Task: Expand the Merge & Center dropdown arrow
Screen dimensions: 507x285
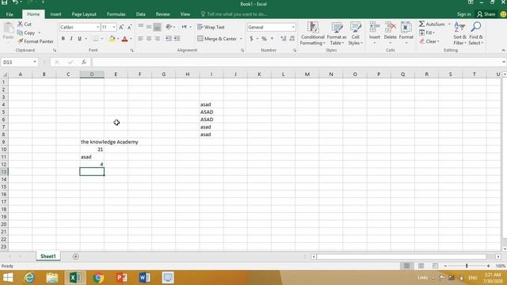Action: (241, 39)
